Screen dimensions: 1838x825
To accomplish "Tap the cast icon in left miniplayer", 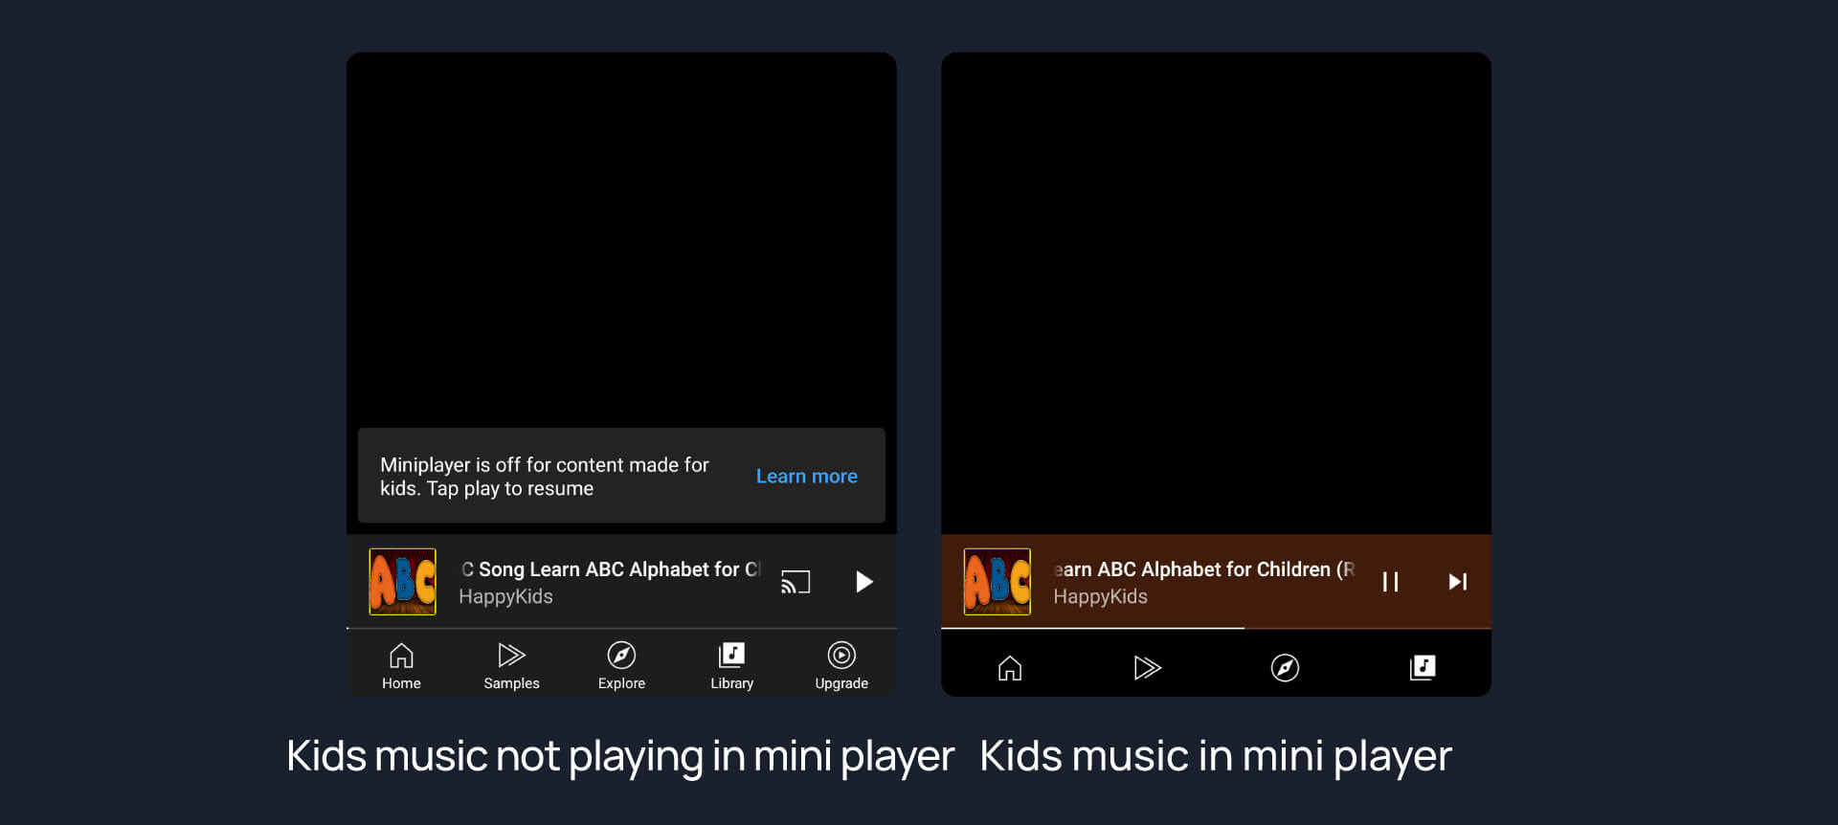I will pyautogui.click(x=796, y=582).
